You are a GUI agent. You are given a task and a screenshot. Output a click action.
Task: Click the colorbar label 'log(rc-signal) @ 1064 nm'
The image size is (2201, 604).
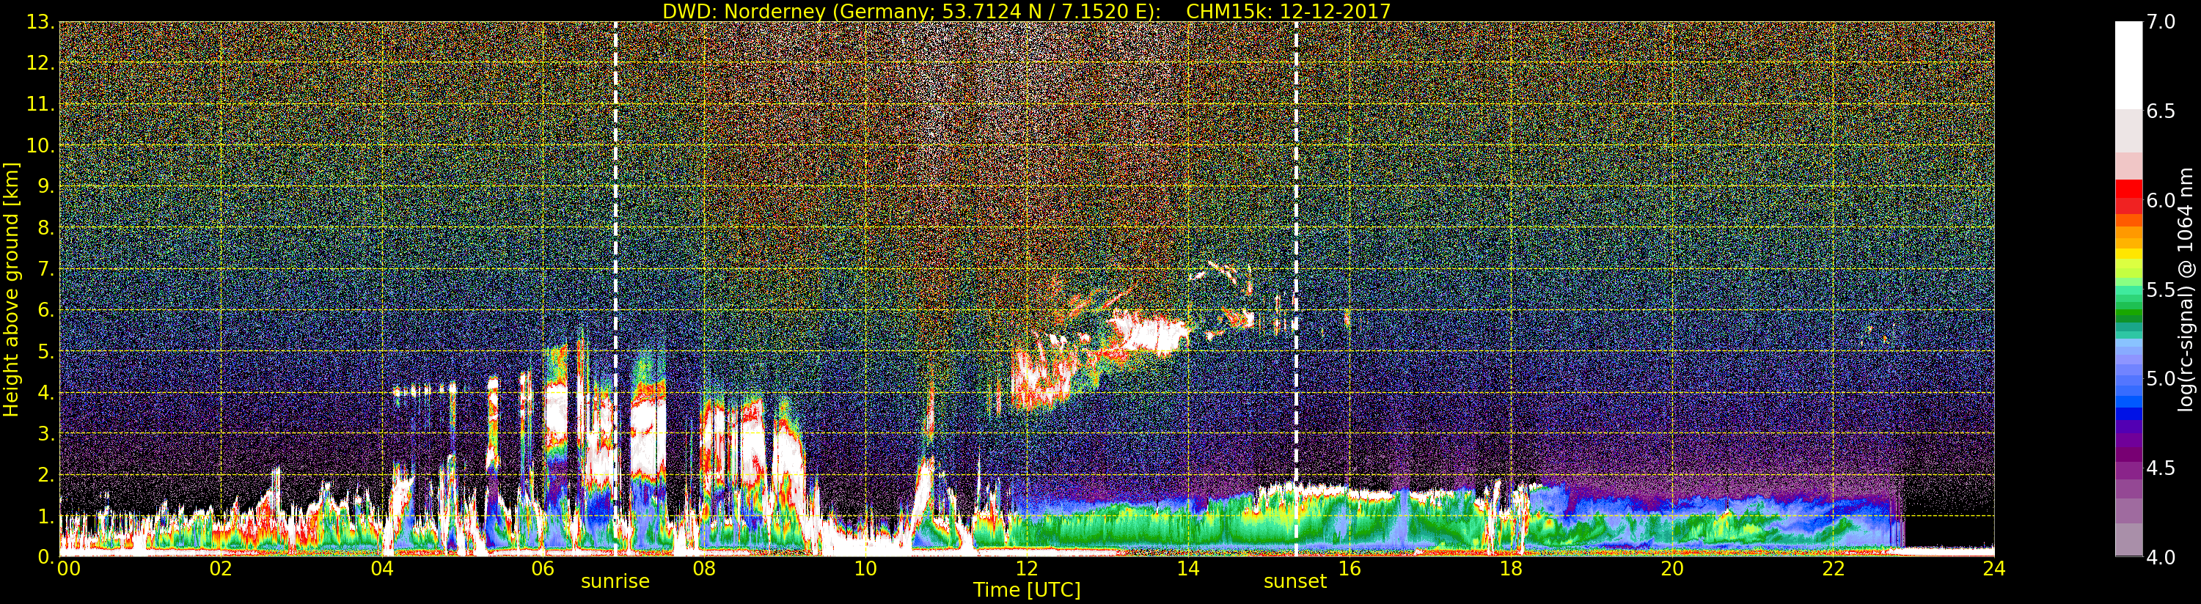coord(2187,289)
